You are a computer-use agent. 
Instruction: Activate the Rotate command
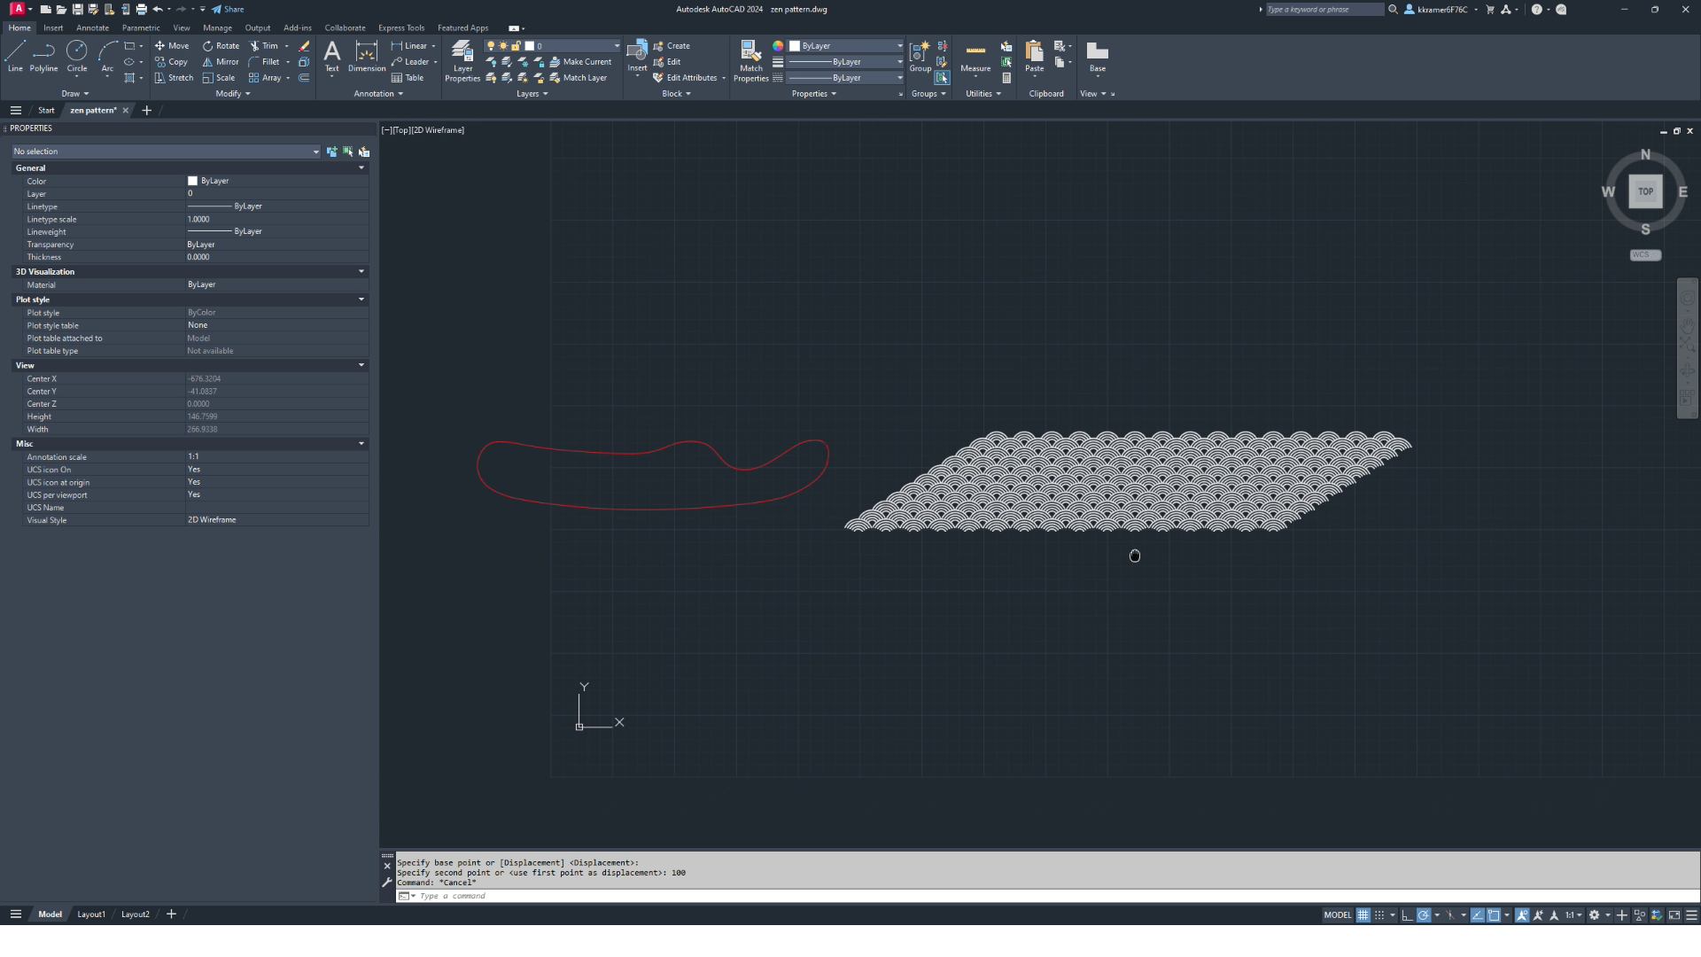pos(221,46)
